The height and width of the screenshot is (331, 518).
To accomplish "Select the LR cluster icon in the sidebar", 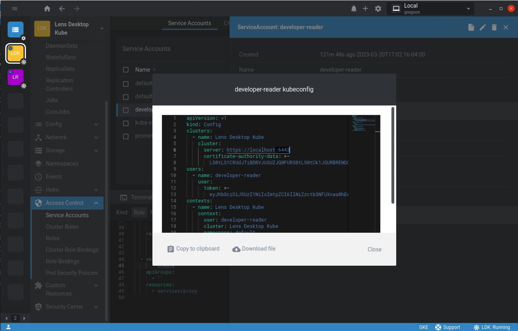I will (x=15, y=77).
